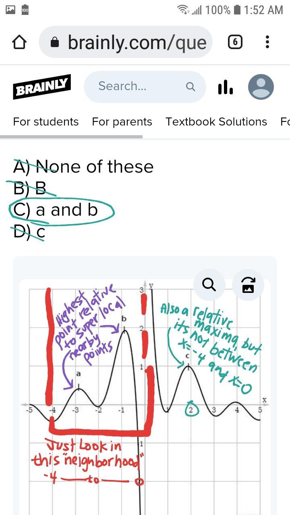Zoom the graph image with magnifier button
Screen dimensions: 290x515
[x=209, y=285]
